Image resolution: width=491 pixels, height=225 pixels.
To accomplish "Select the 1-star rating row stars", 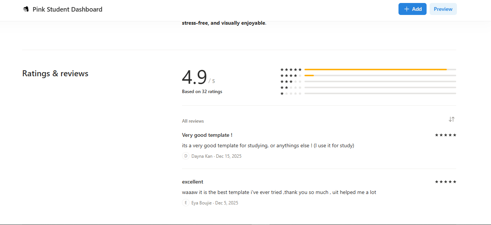I will tap(291, 93).
